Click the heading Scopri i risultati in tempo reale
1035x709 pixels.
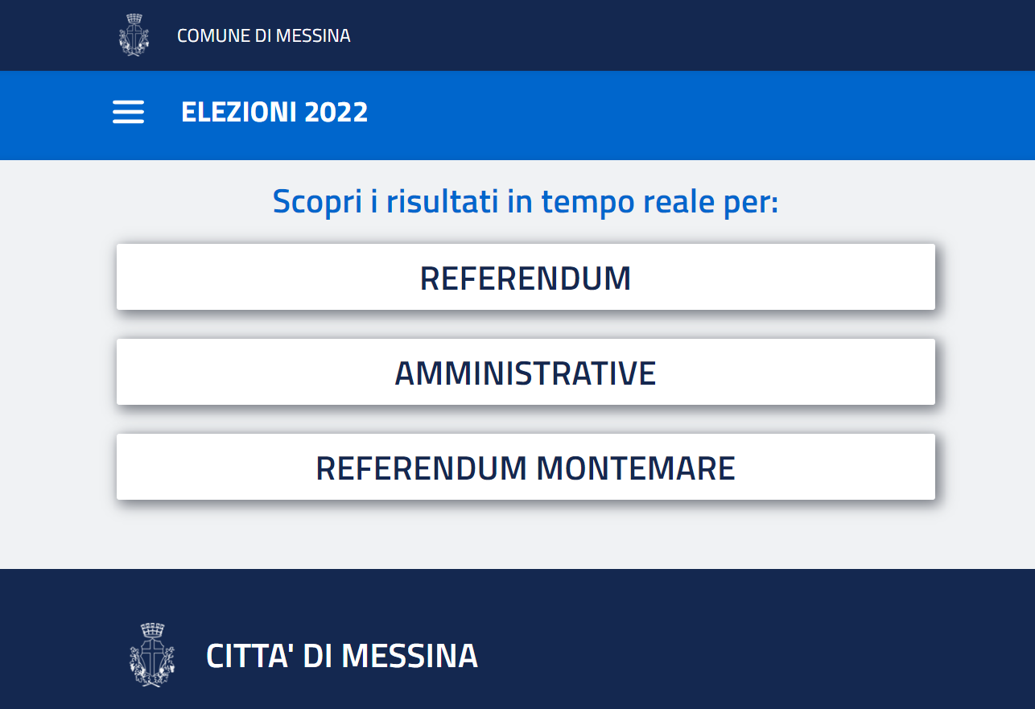tap(526, 200)
